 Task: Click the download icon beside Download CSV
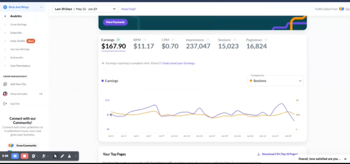point(259,154)
